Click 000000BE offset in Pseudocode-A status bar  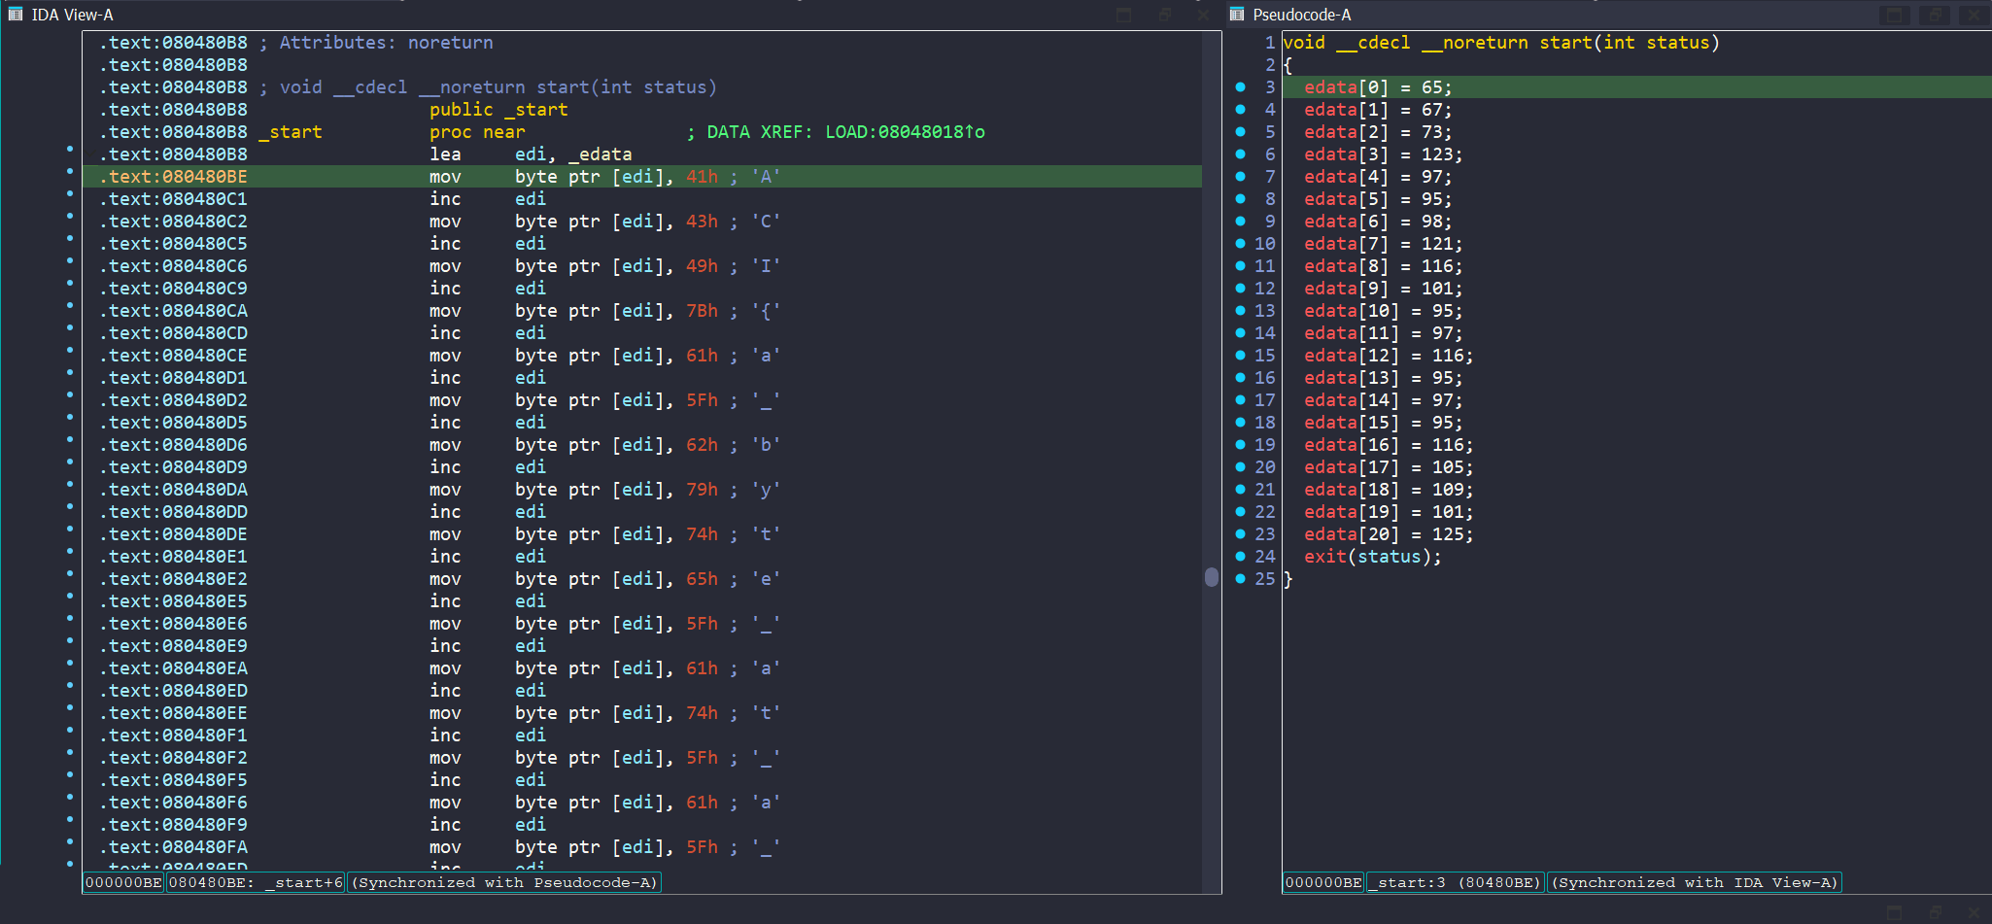click(x=1323, y=882)
